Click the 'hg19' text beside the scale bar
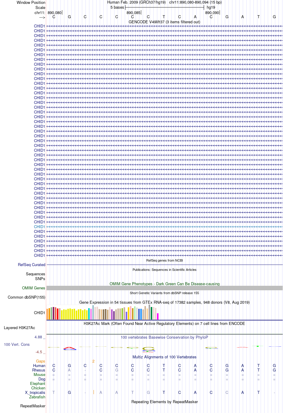 211,7
